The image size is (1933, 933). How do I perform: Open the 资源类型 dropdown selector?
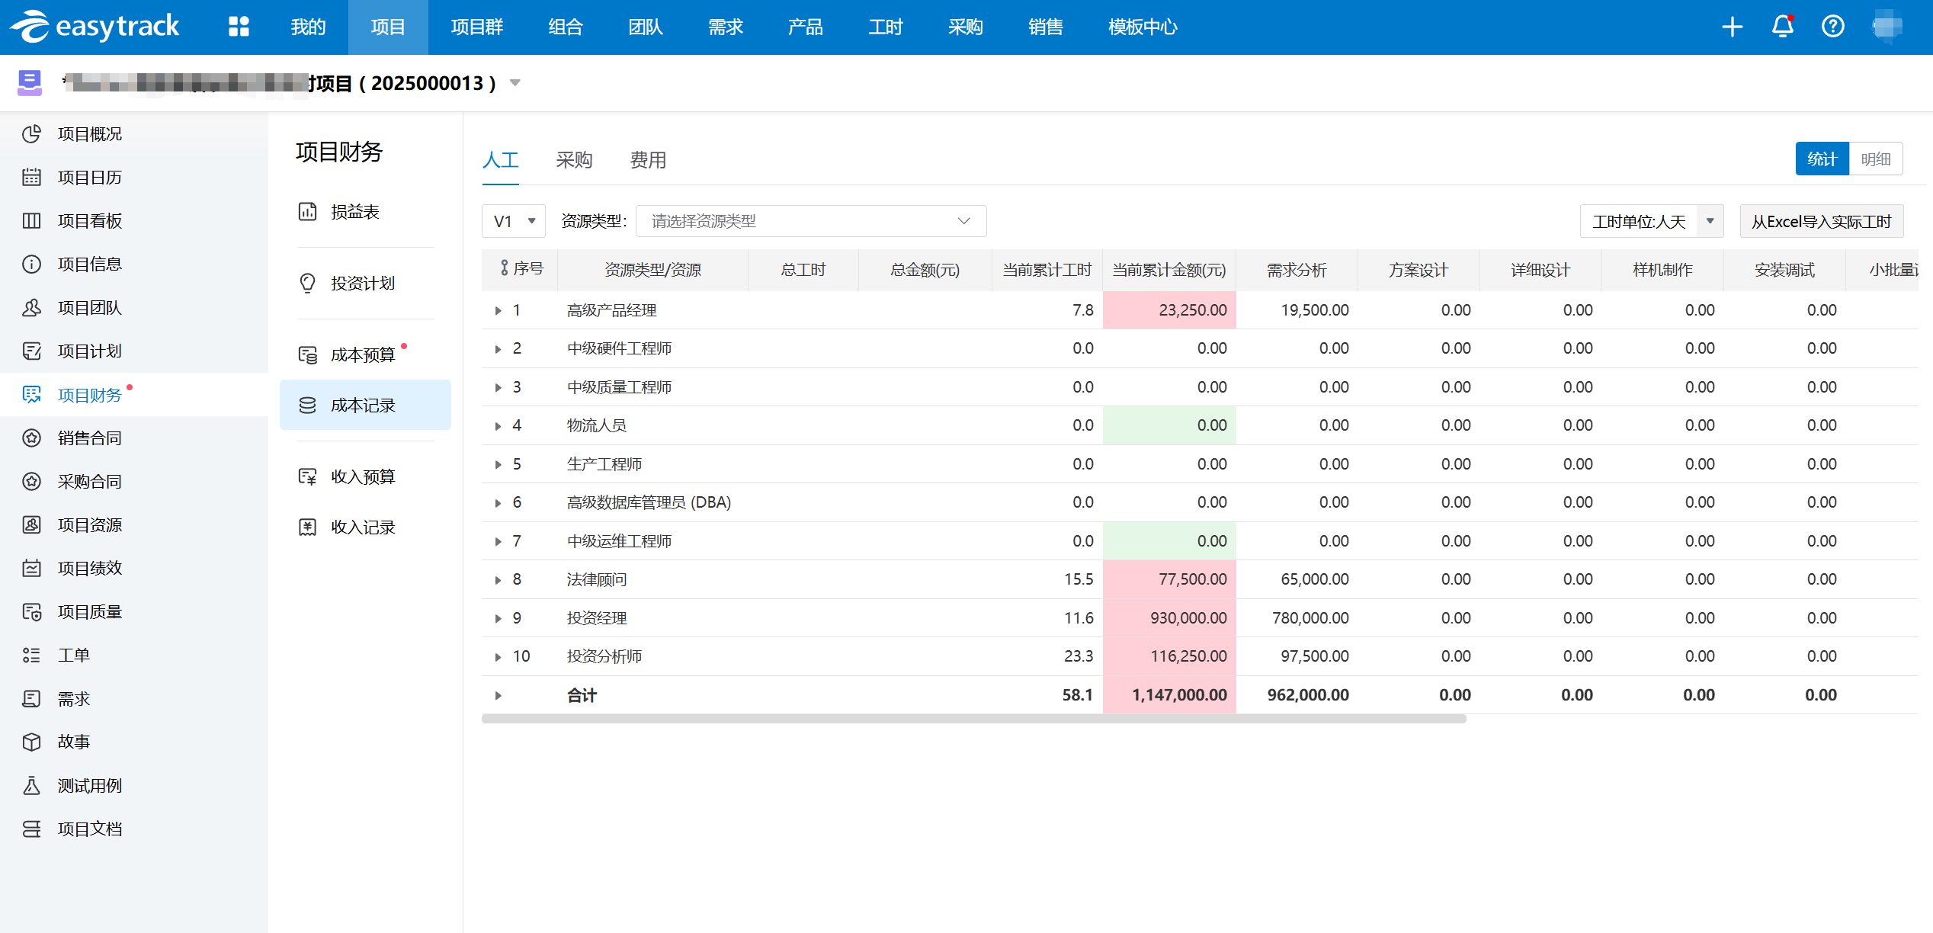tap(810, 221)
